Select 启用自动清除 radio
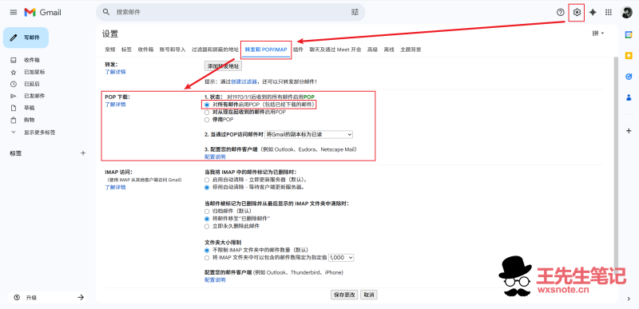 click(x=207, y=180)
